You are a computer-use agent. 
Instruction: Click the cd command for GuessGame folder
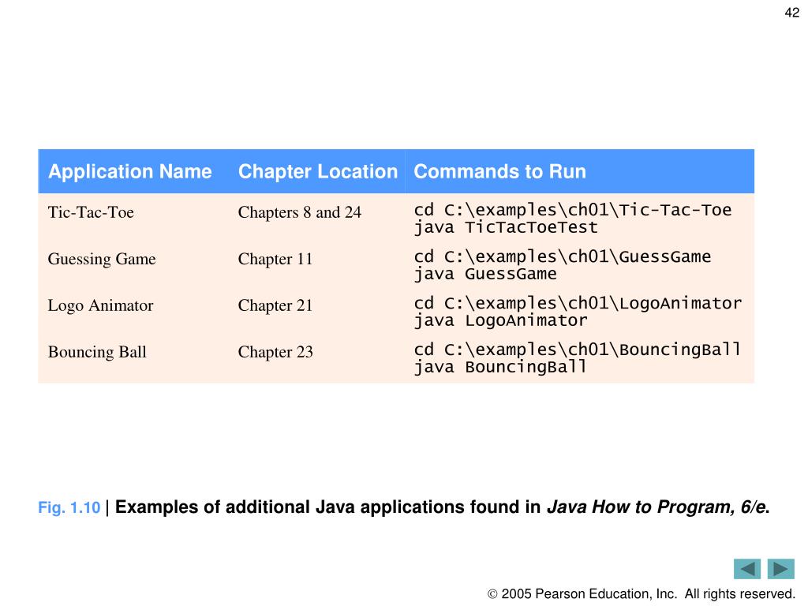[x=562, y=256]
